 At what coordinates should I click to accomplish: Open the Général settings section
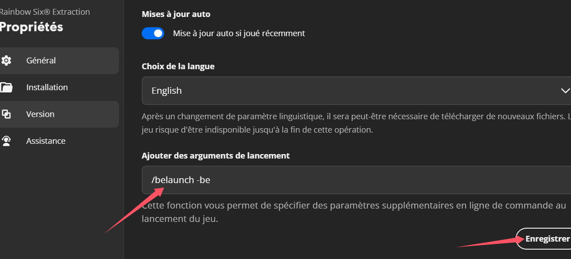click(59, 60)
